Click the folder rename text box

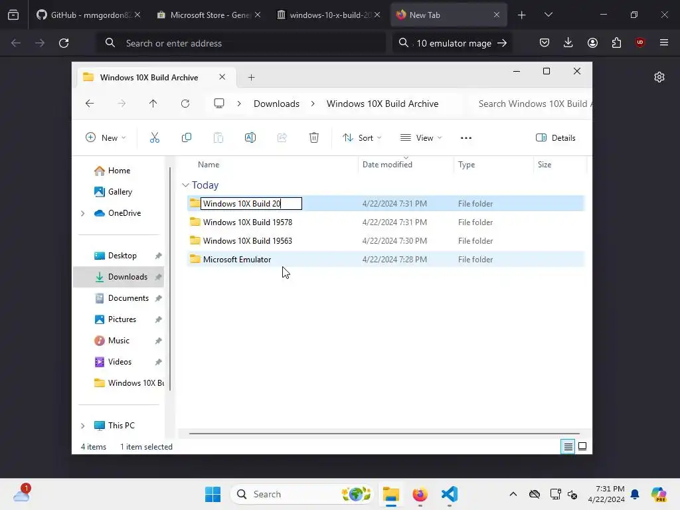251,204
